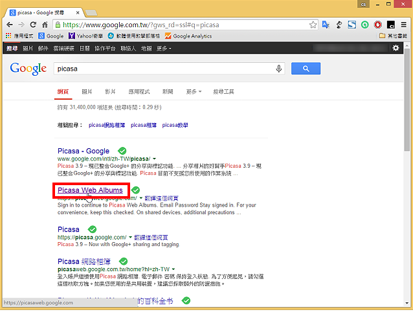Screen dimensions: 413x312
Task: Open the Picasa Web Albums result
Action: click(x=90, y=190)
